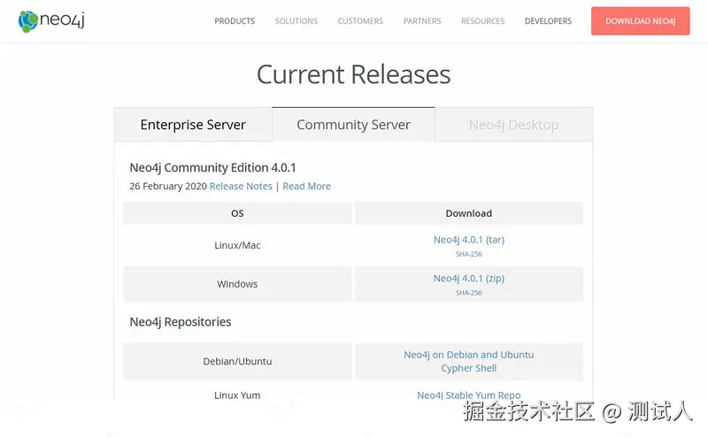
Task: Click the Download Neo4j button
Action: [640, 20]
